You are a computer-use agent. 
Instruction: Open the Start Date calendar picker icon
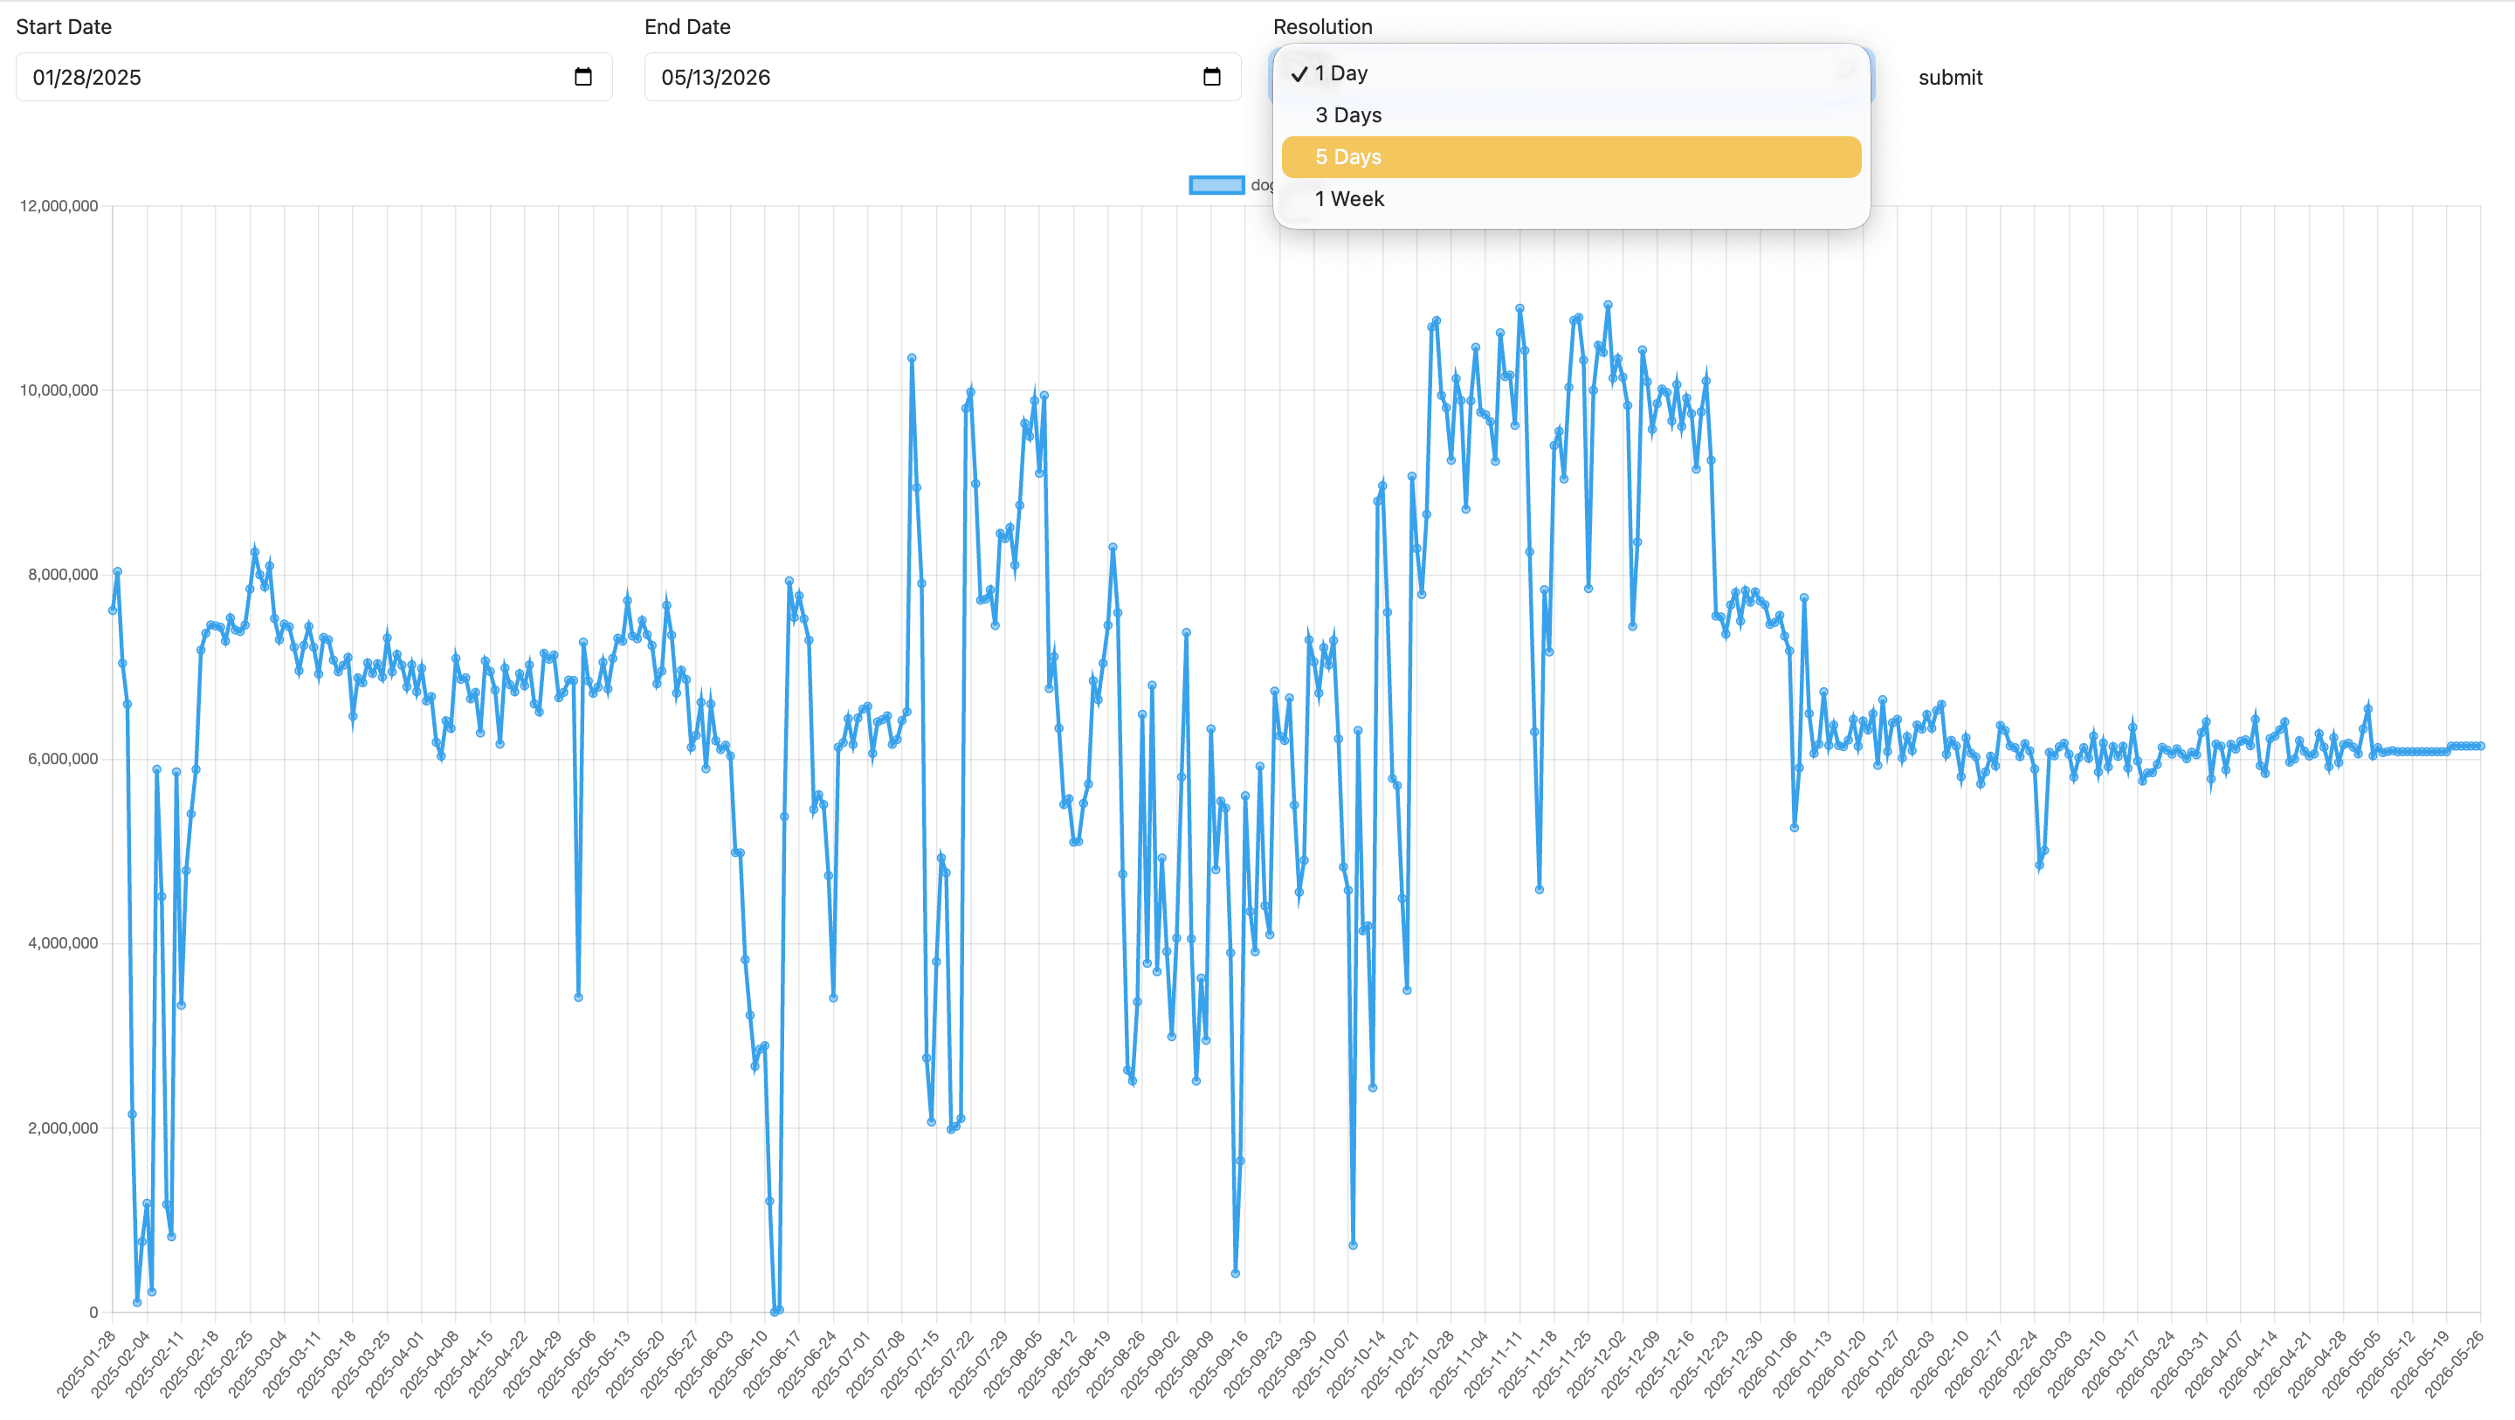582,77
